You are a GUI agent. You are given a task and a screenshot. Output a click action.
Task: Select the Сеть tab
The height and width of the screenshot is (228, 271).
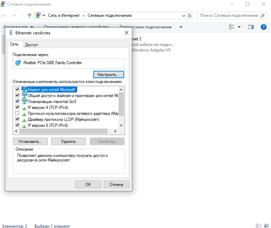[x=14, y=44]
